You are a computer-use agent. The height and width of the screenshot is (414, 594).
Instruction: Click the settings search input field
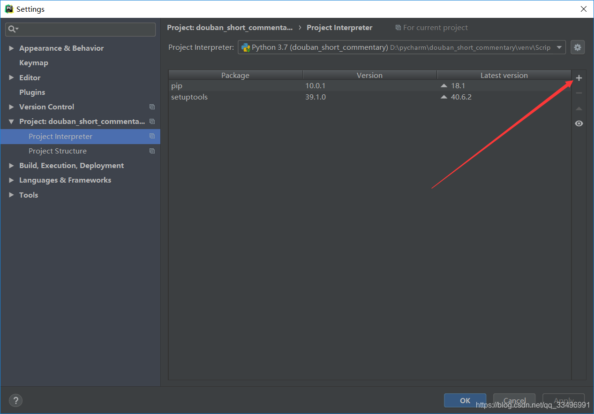(81, 29)
